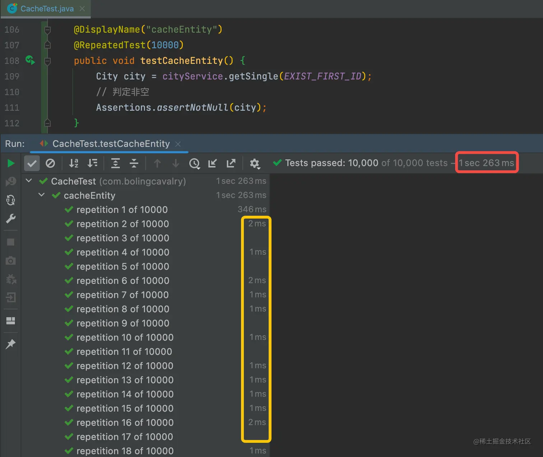The width and height of the screenshot is (543, 457).
Task: Collapse the CacheTest tree node
Action: (29, 180)
